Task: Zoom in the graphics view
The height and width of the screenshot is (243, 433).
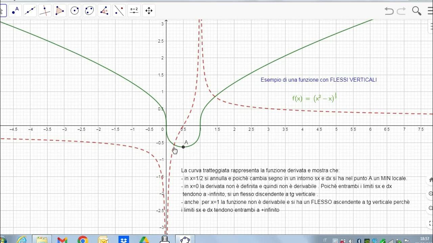Action: coord(430,194)
